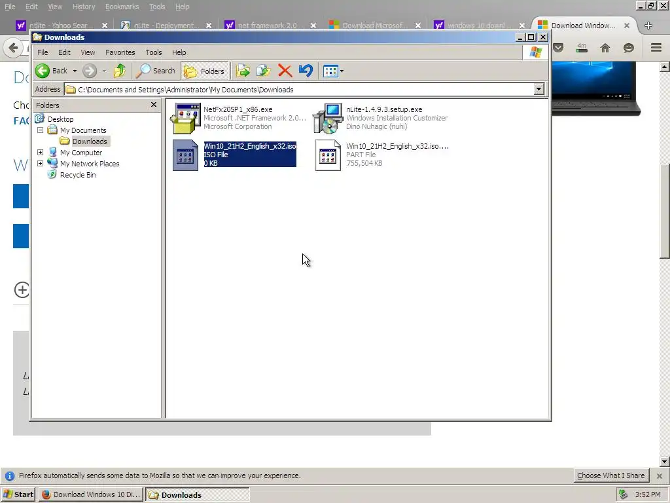The width and height of the screenshot is (670, 503).
Task: Click the NetFx20SP1_x86.exe file name
Action: (x=238, y=109)
